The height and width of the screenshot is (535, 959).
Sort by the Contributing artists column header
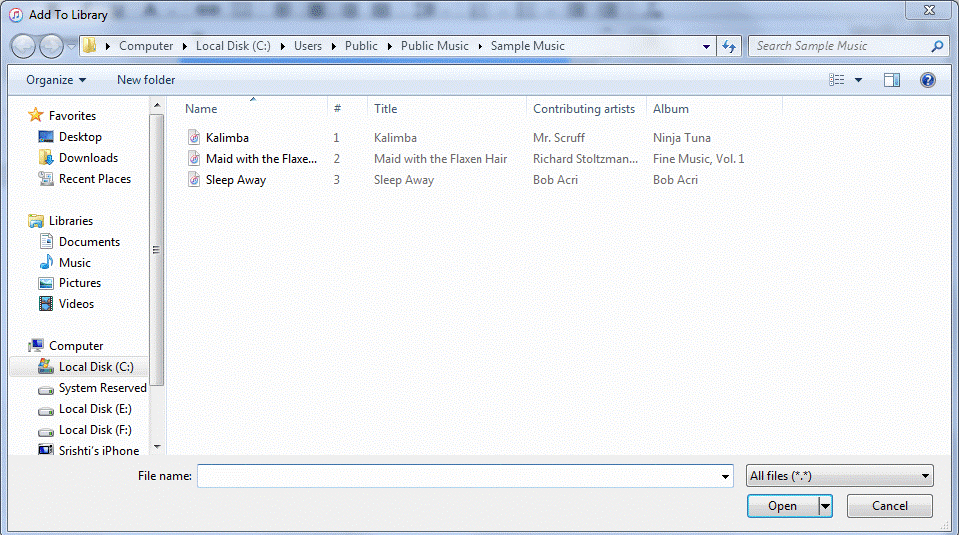click(584, 109)
